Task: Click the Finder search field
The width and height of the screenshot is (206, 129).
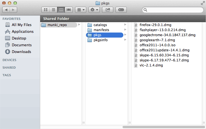Action: pyautogui.click(x=174, y=10)
